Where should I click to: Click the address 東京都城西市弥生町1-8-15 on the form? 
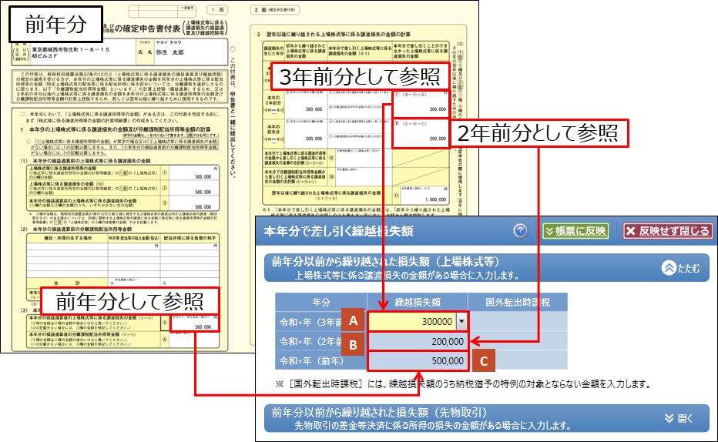click(x=71, y=49)
